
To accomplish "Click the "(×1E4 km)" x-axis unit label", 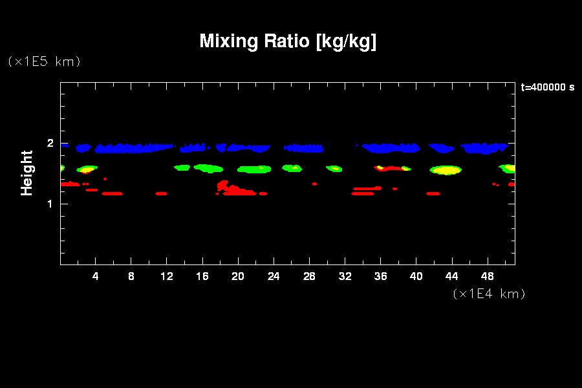I will pos(489,294).
